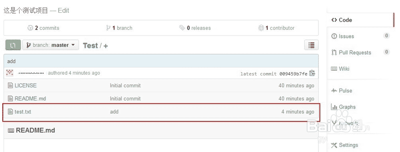Open the Code tab in sidebar
Viewport: 400px width, 152px height.
[x=342, y=20]
